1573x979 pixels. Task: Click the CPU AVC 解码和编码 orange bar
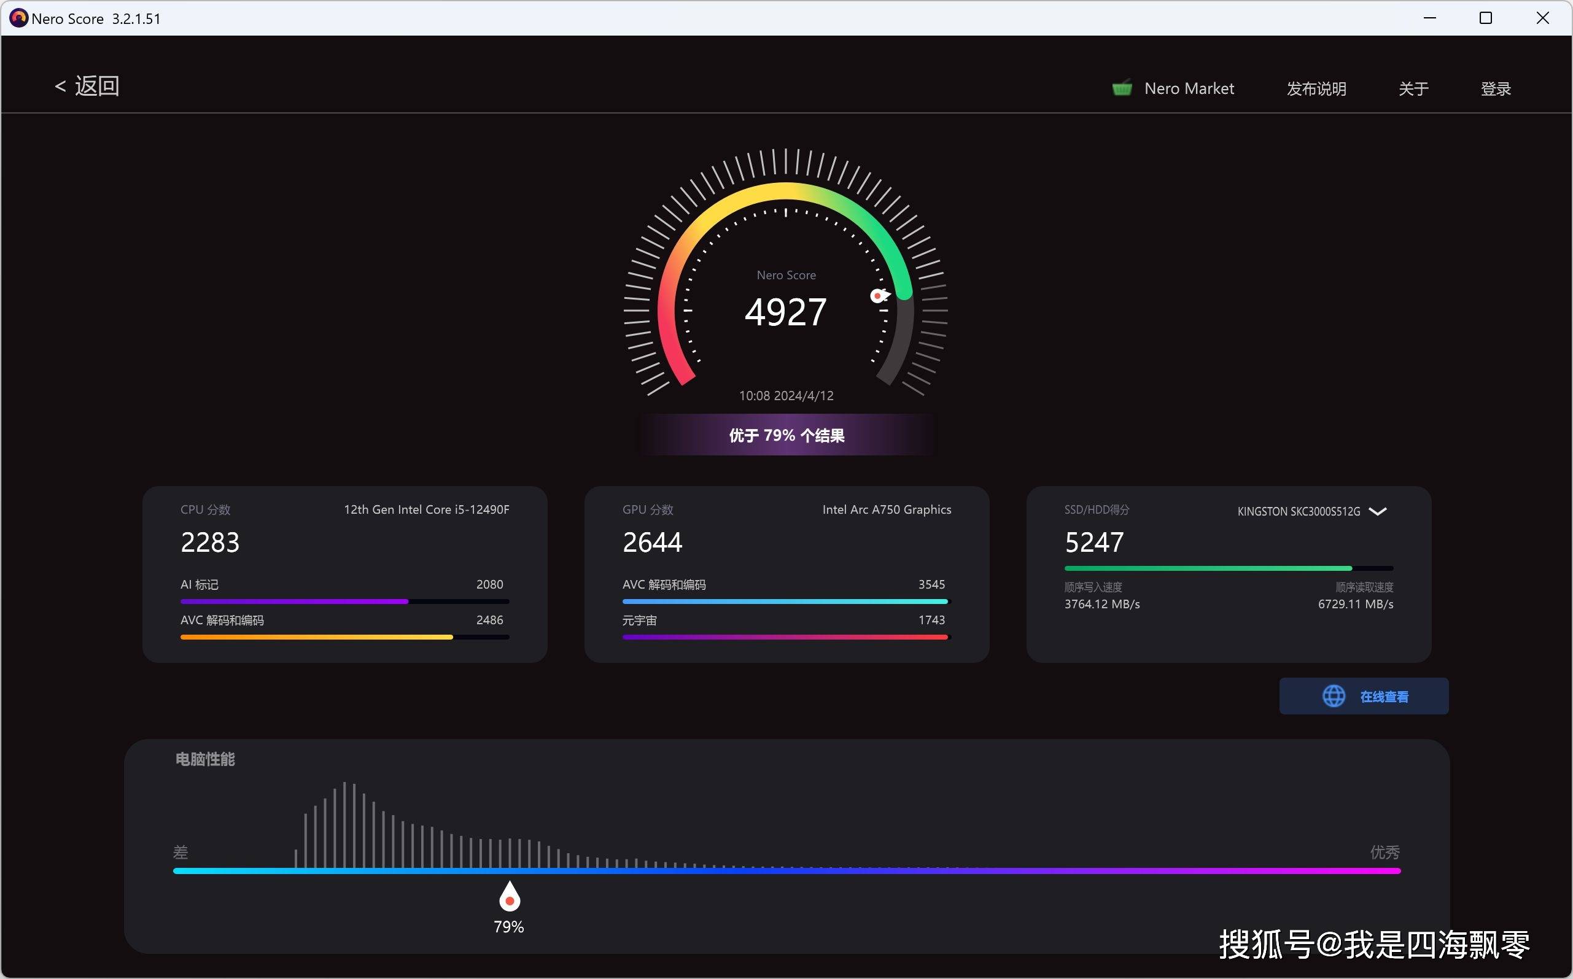(x=344, y=637)
